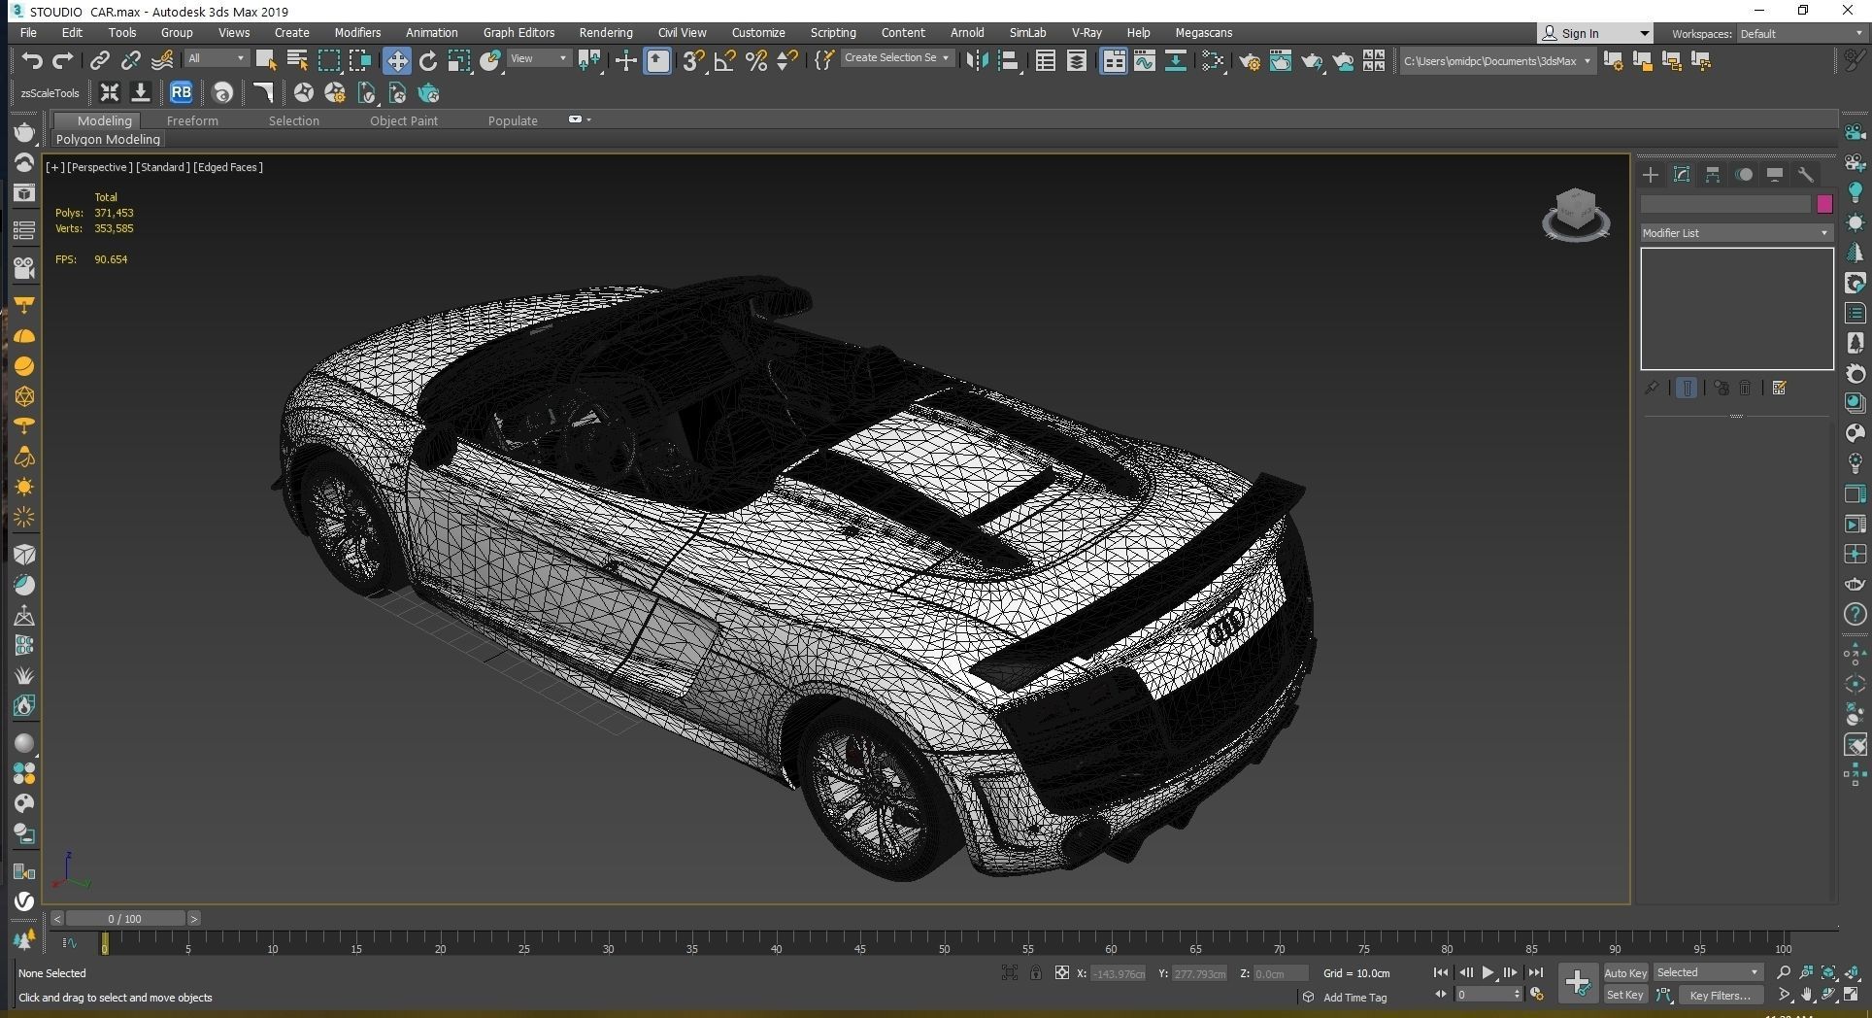Click the Undo arrow icon
1872x1018 pixels.
32,61
